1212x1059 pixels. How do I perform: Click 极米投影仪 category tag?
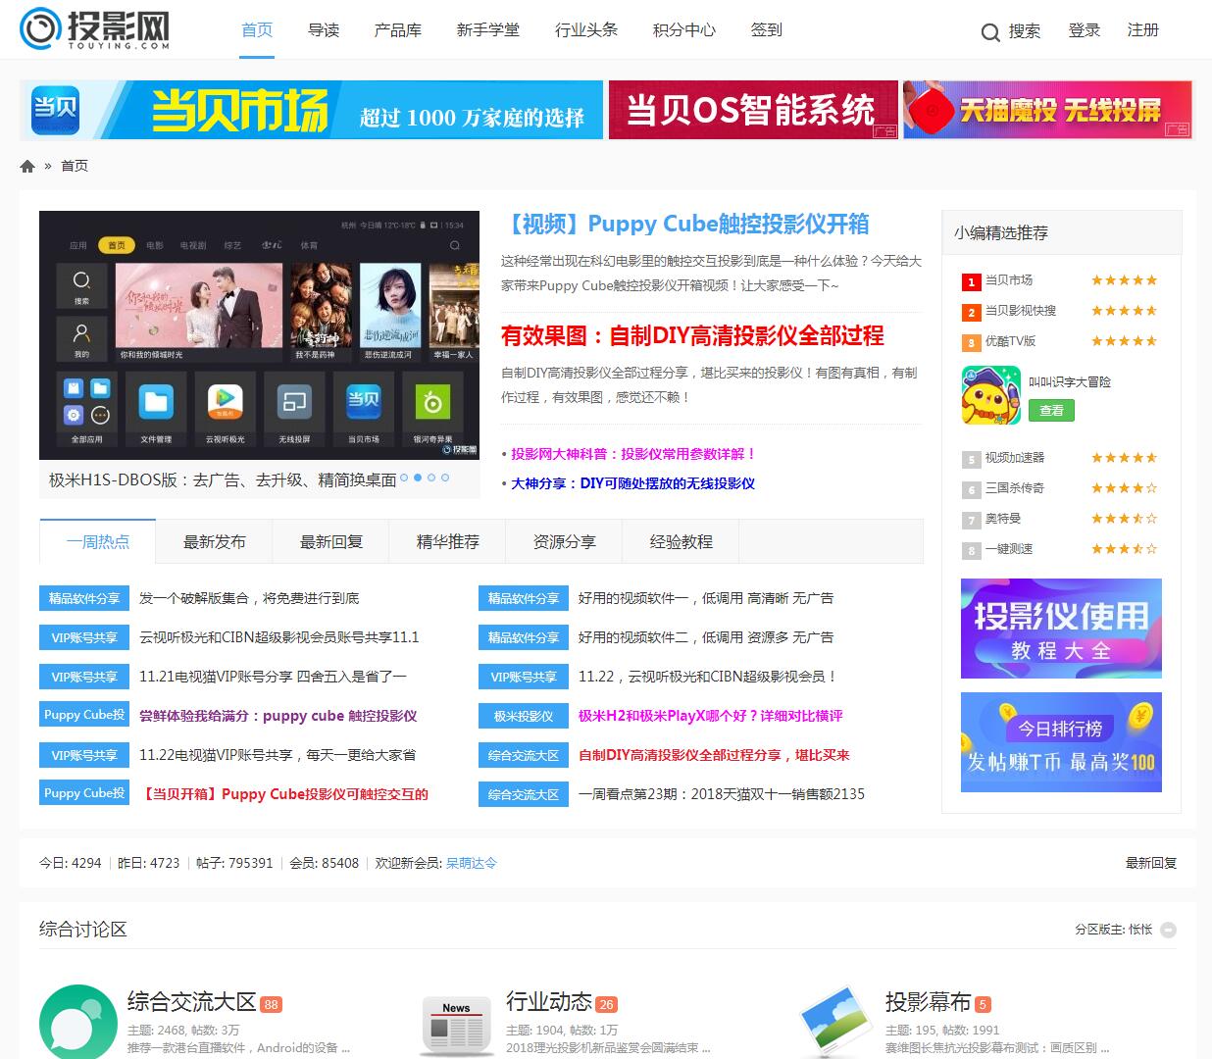pyautogui.click(x=524, y=716)
